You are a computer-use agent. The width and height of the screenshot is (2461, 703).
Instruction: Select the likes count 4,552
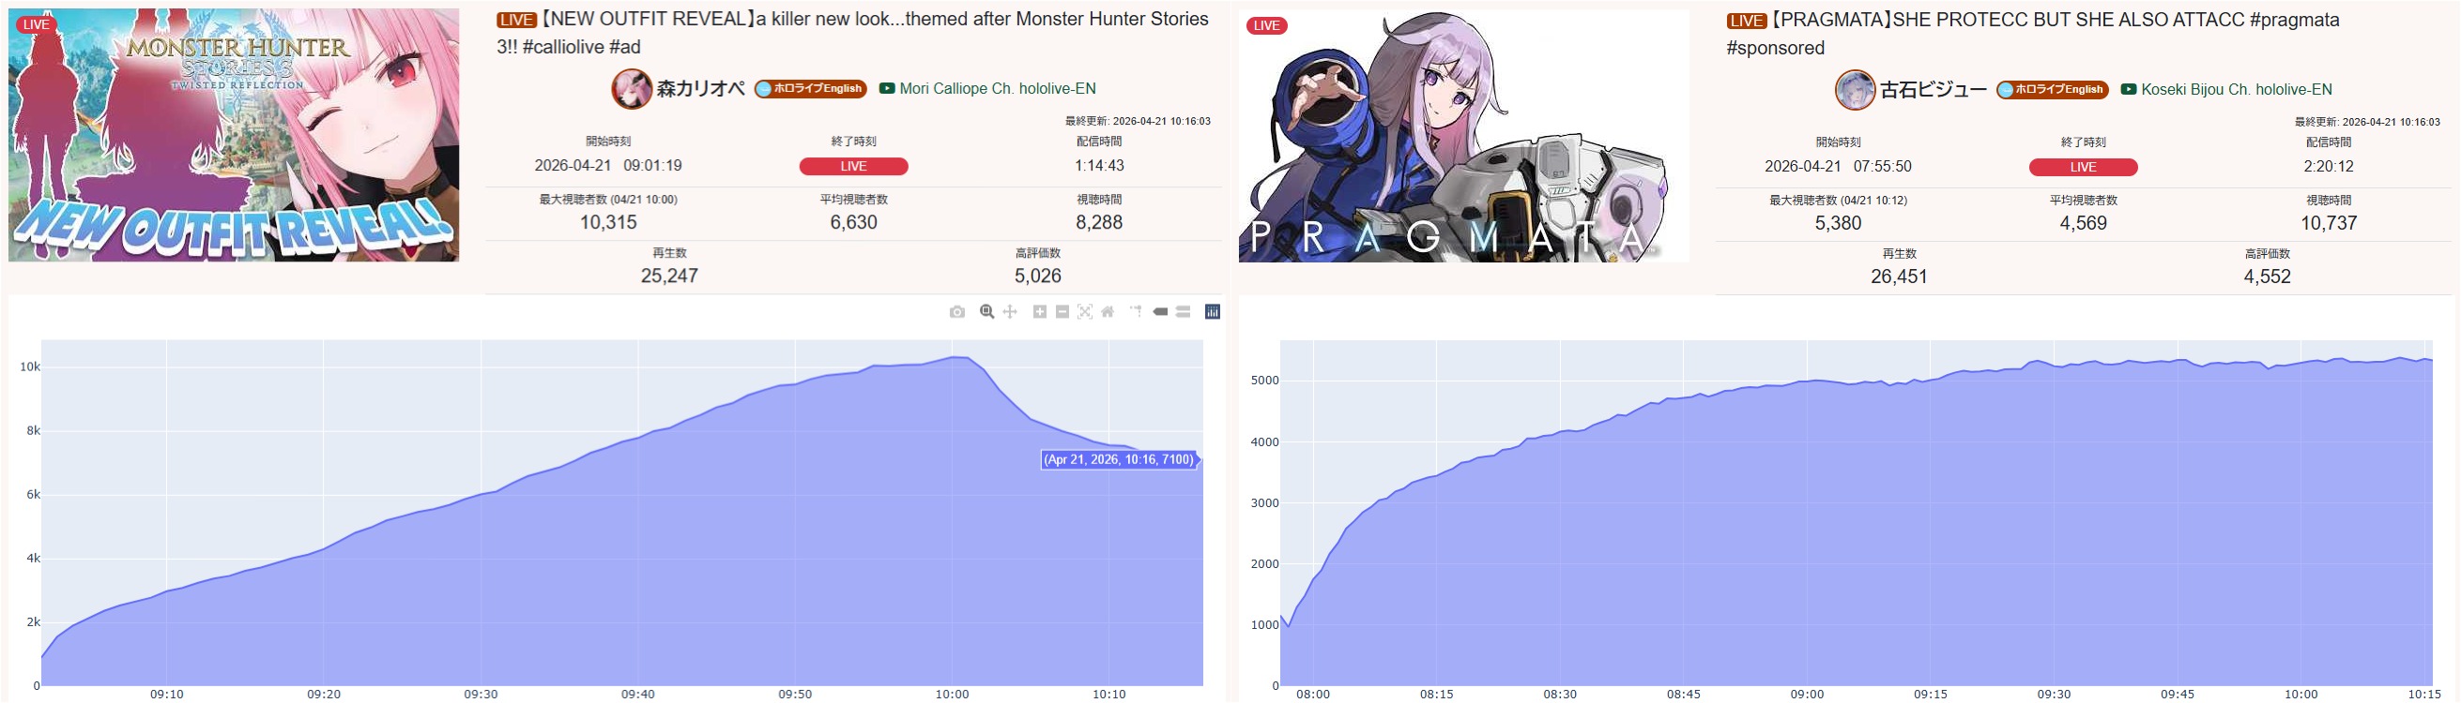coord(2268,277)
